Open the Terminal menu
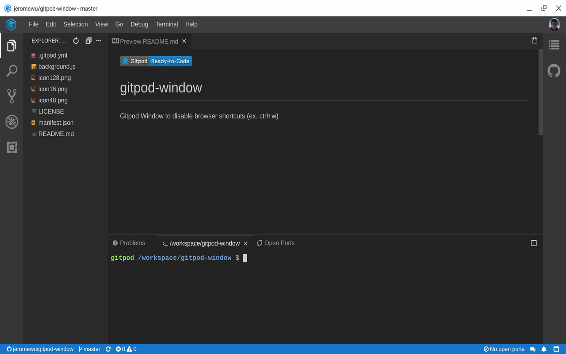Screen dimensions: 566x354 (167, 24)
